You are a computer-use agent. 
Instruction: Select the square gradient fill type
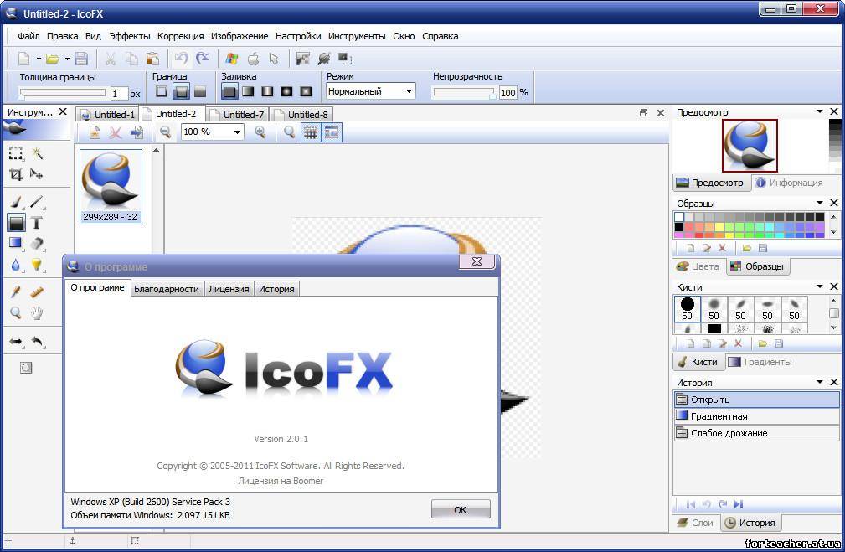[x=307, y=91]
